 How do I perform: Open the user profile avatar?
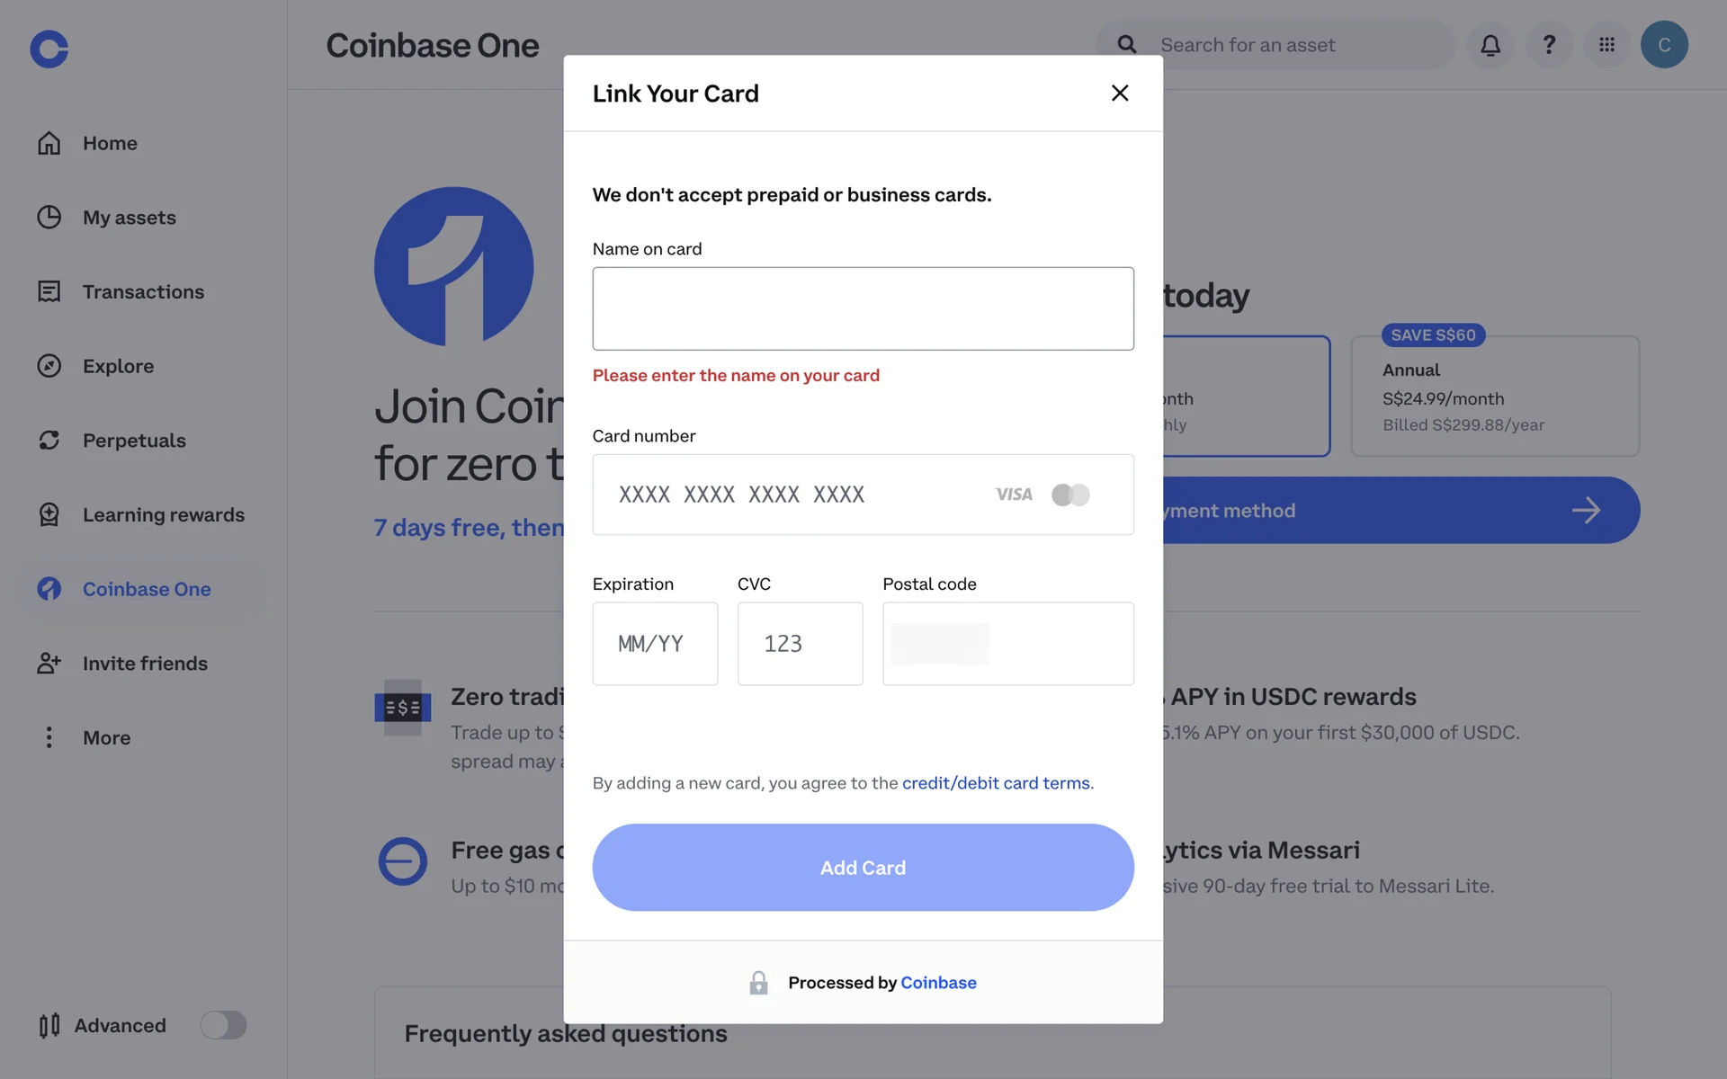(x=1664, y=45)
